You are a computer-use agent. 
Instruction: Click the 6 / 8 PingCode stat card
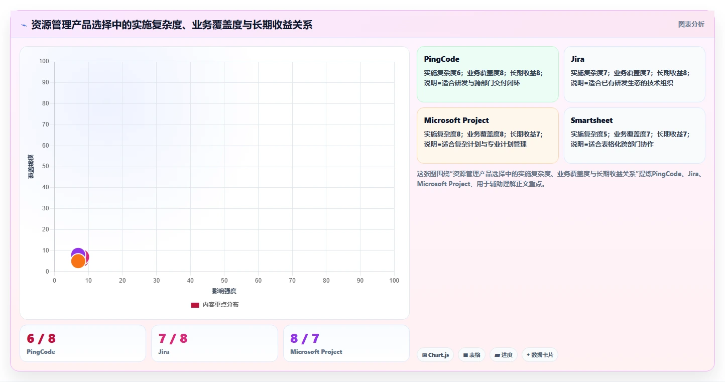click(x=83, y=343)
